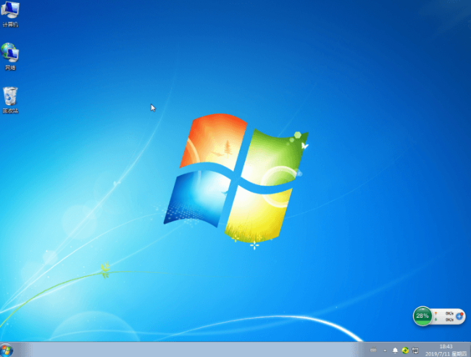Open the green-yellow 360 security tray icon
This screenshot has height=357, width=471.
(405, 350)
